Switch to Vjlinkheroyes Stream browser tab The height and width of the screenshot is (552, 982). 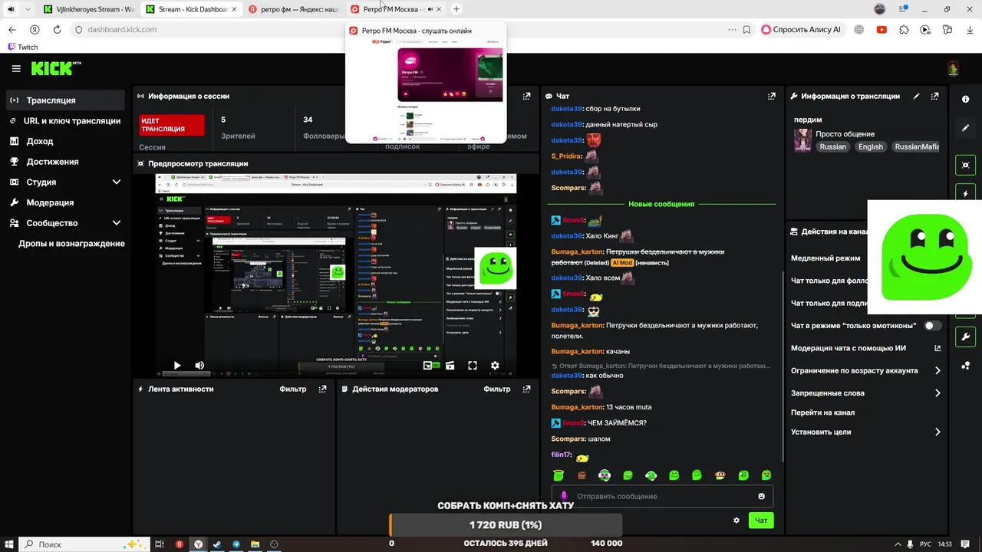(90, 9)
